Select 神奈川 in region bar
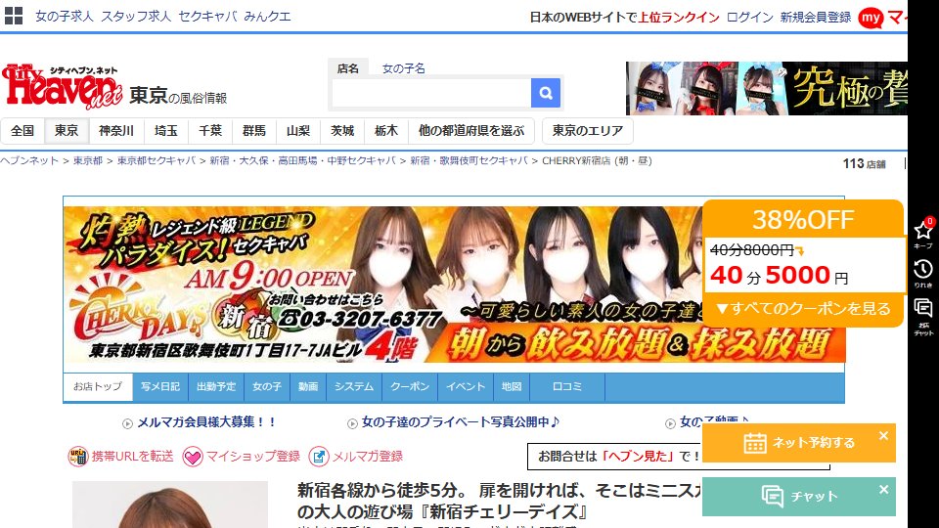This screenshot has width=939, height=528. coord(116,130)
